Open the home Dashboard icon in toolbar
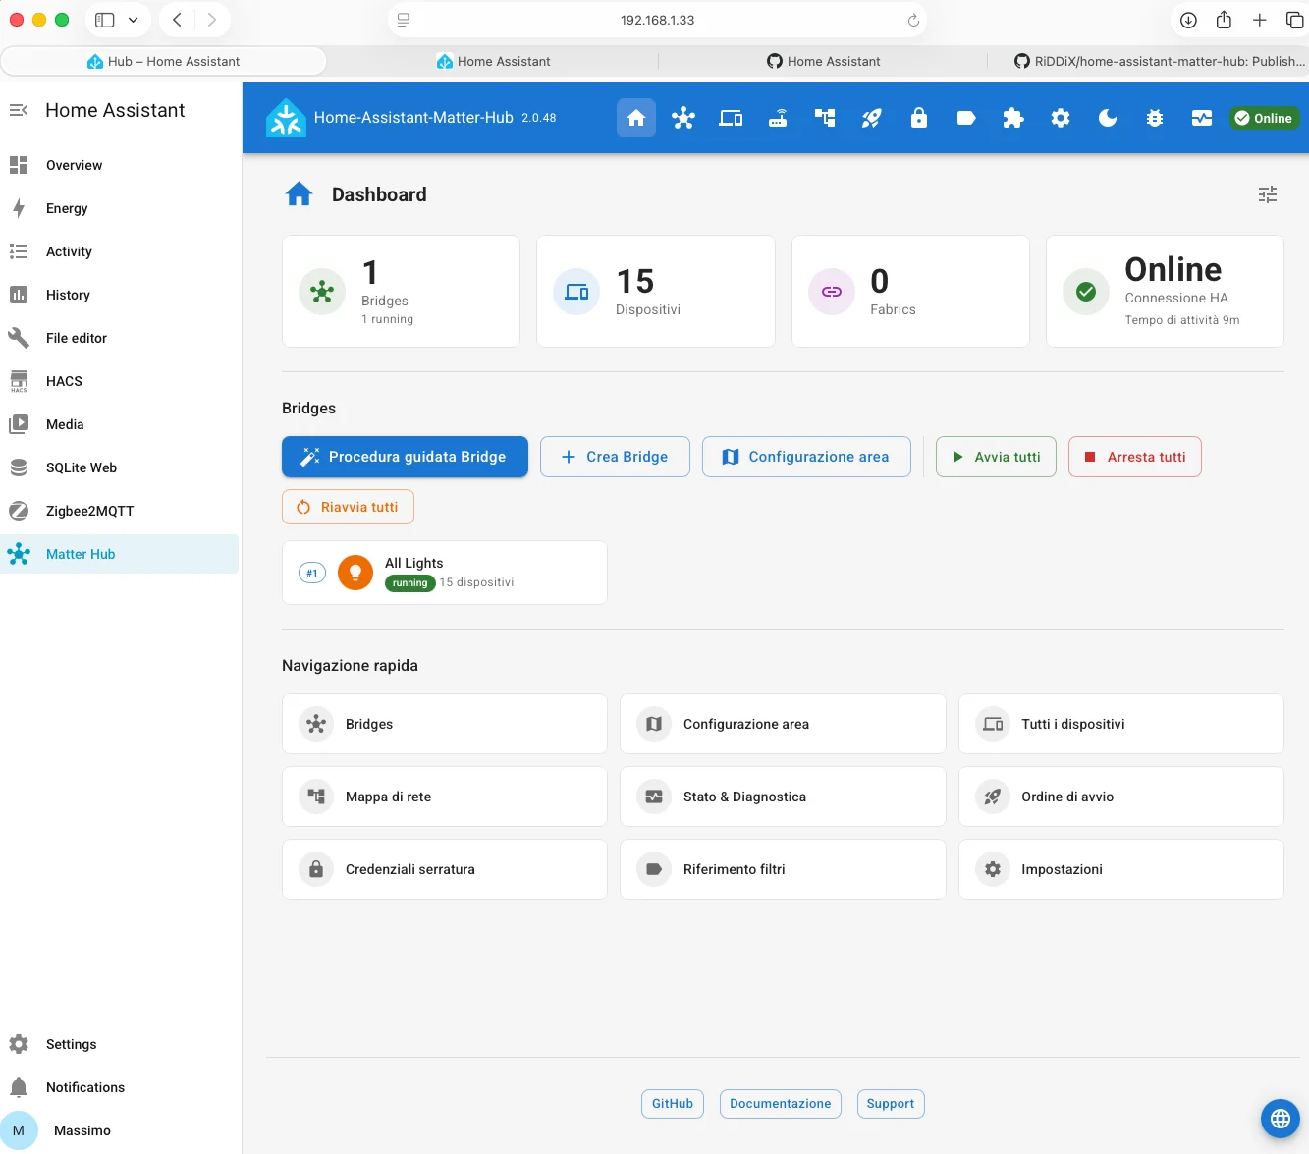1309x1154 pixels. pyautogui.click(x=636, y=118)
